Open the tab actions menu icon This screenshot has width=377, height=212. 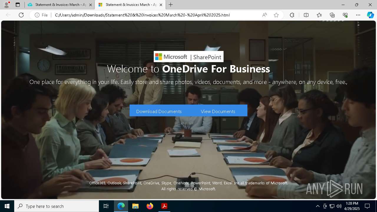pos(18,5)
